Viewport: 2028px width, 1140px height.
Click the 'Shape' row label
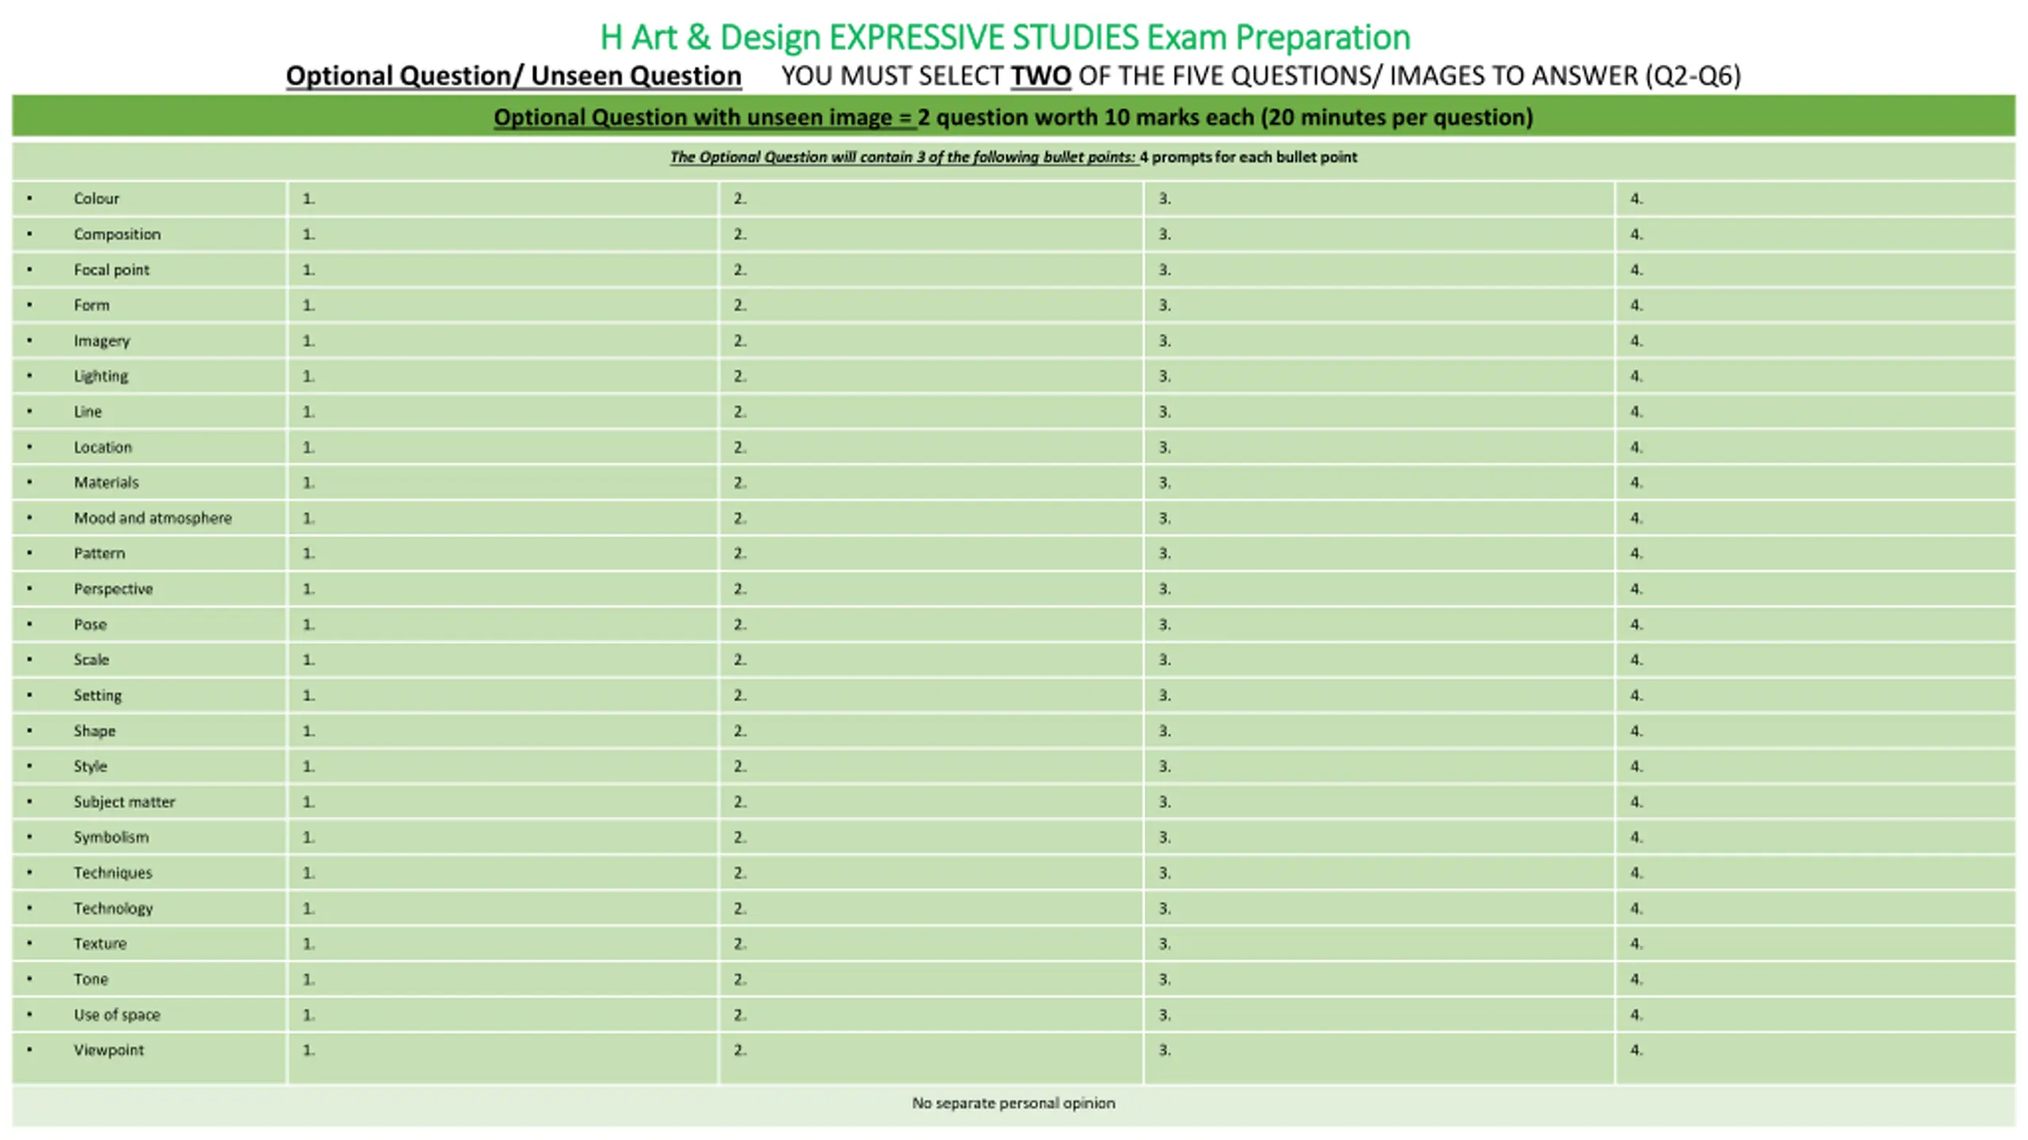[94, 731]
